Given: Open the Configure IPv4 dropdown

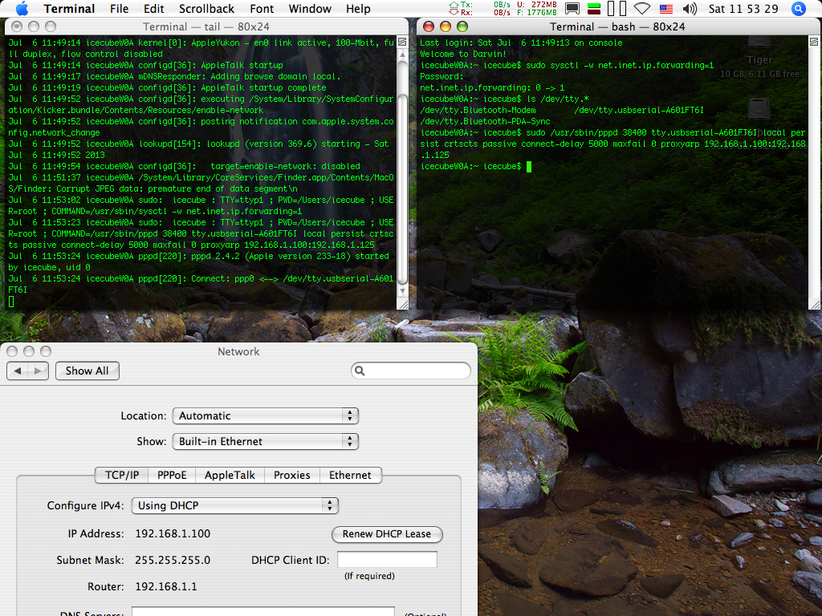Looking at the screenshot, I should click(235, 505).
